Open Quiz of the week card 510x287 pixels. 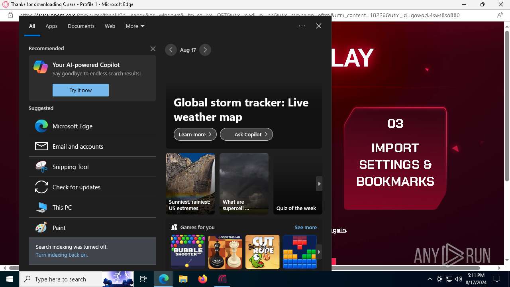coord(298,184)
